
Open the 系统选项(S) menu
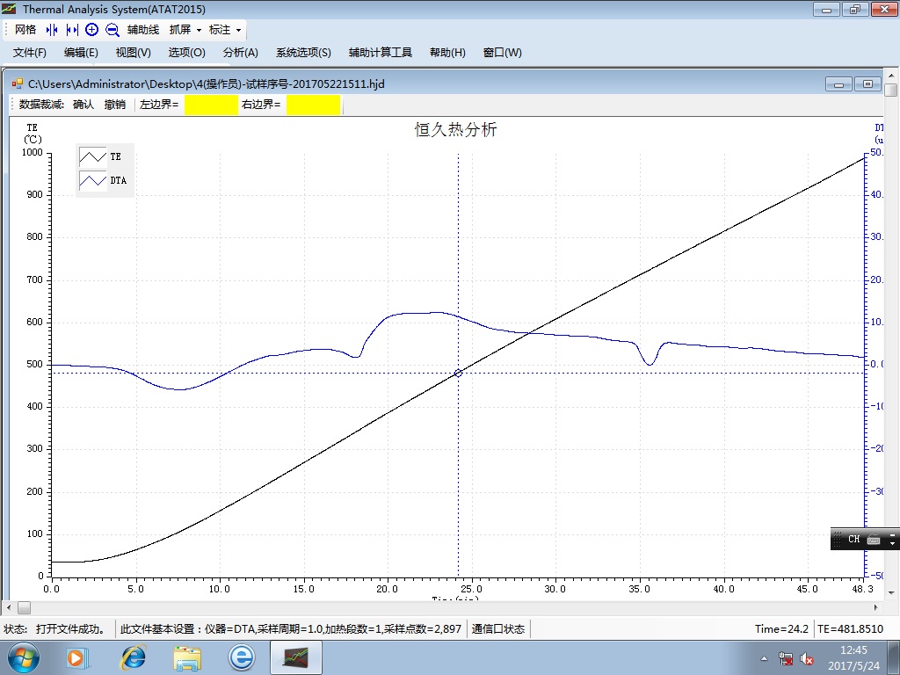[x=303, y=53]
